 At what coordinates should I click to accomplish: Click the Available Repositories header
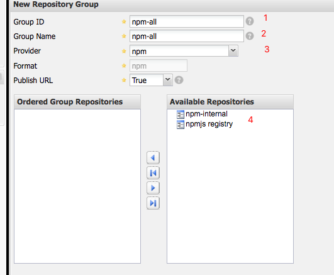pyautogui.click(x=230, y=102)
